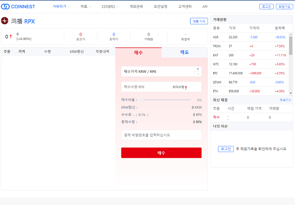Image resolution: width=295 pixels, height=205 pixels.
Task: Select the ENT market row
Action: pyautogui.click(x=249, y=55)
